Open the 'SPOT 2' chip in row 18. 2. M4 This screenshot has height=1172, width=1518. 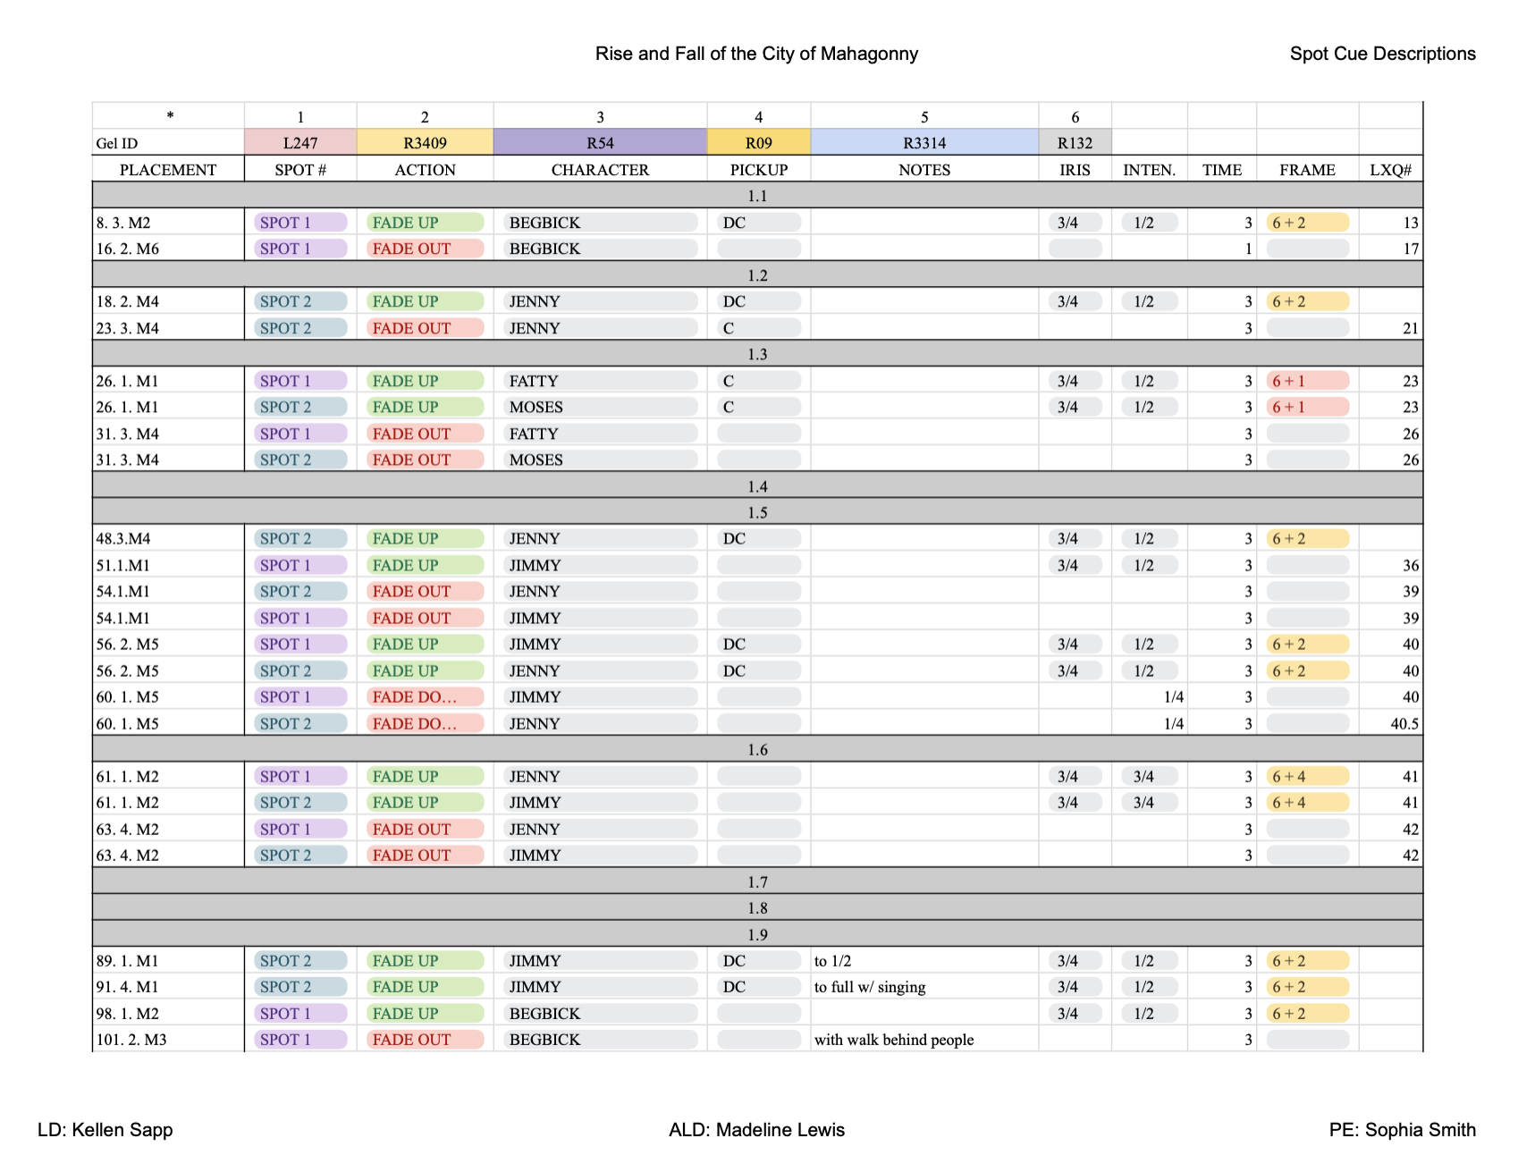point(300,301)
